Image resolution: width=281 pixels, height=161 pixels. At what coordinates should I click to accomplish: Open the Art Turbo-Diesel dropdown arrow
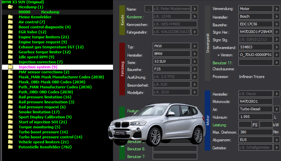click(x=277, y=109)
